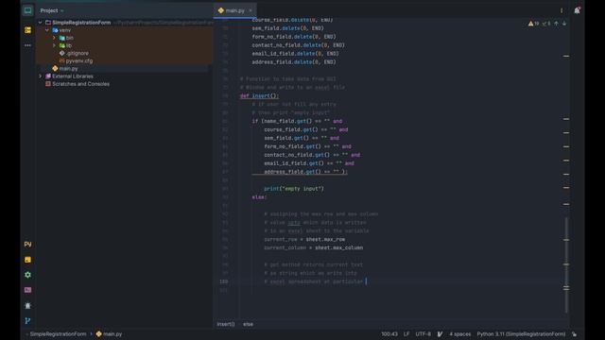Click the current_row = sheet.max_row line
The width and height of the screenshot is (605, 340).
click(x=304, y=239)
